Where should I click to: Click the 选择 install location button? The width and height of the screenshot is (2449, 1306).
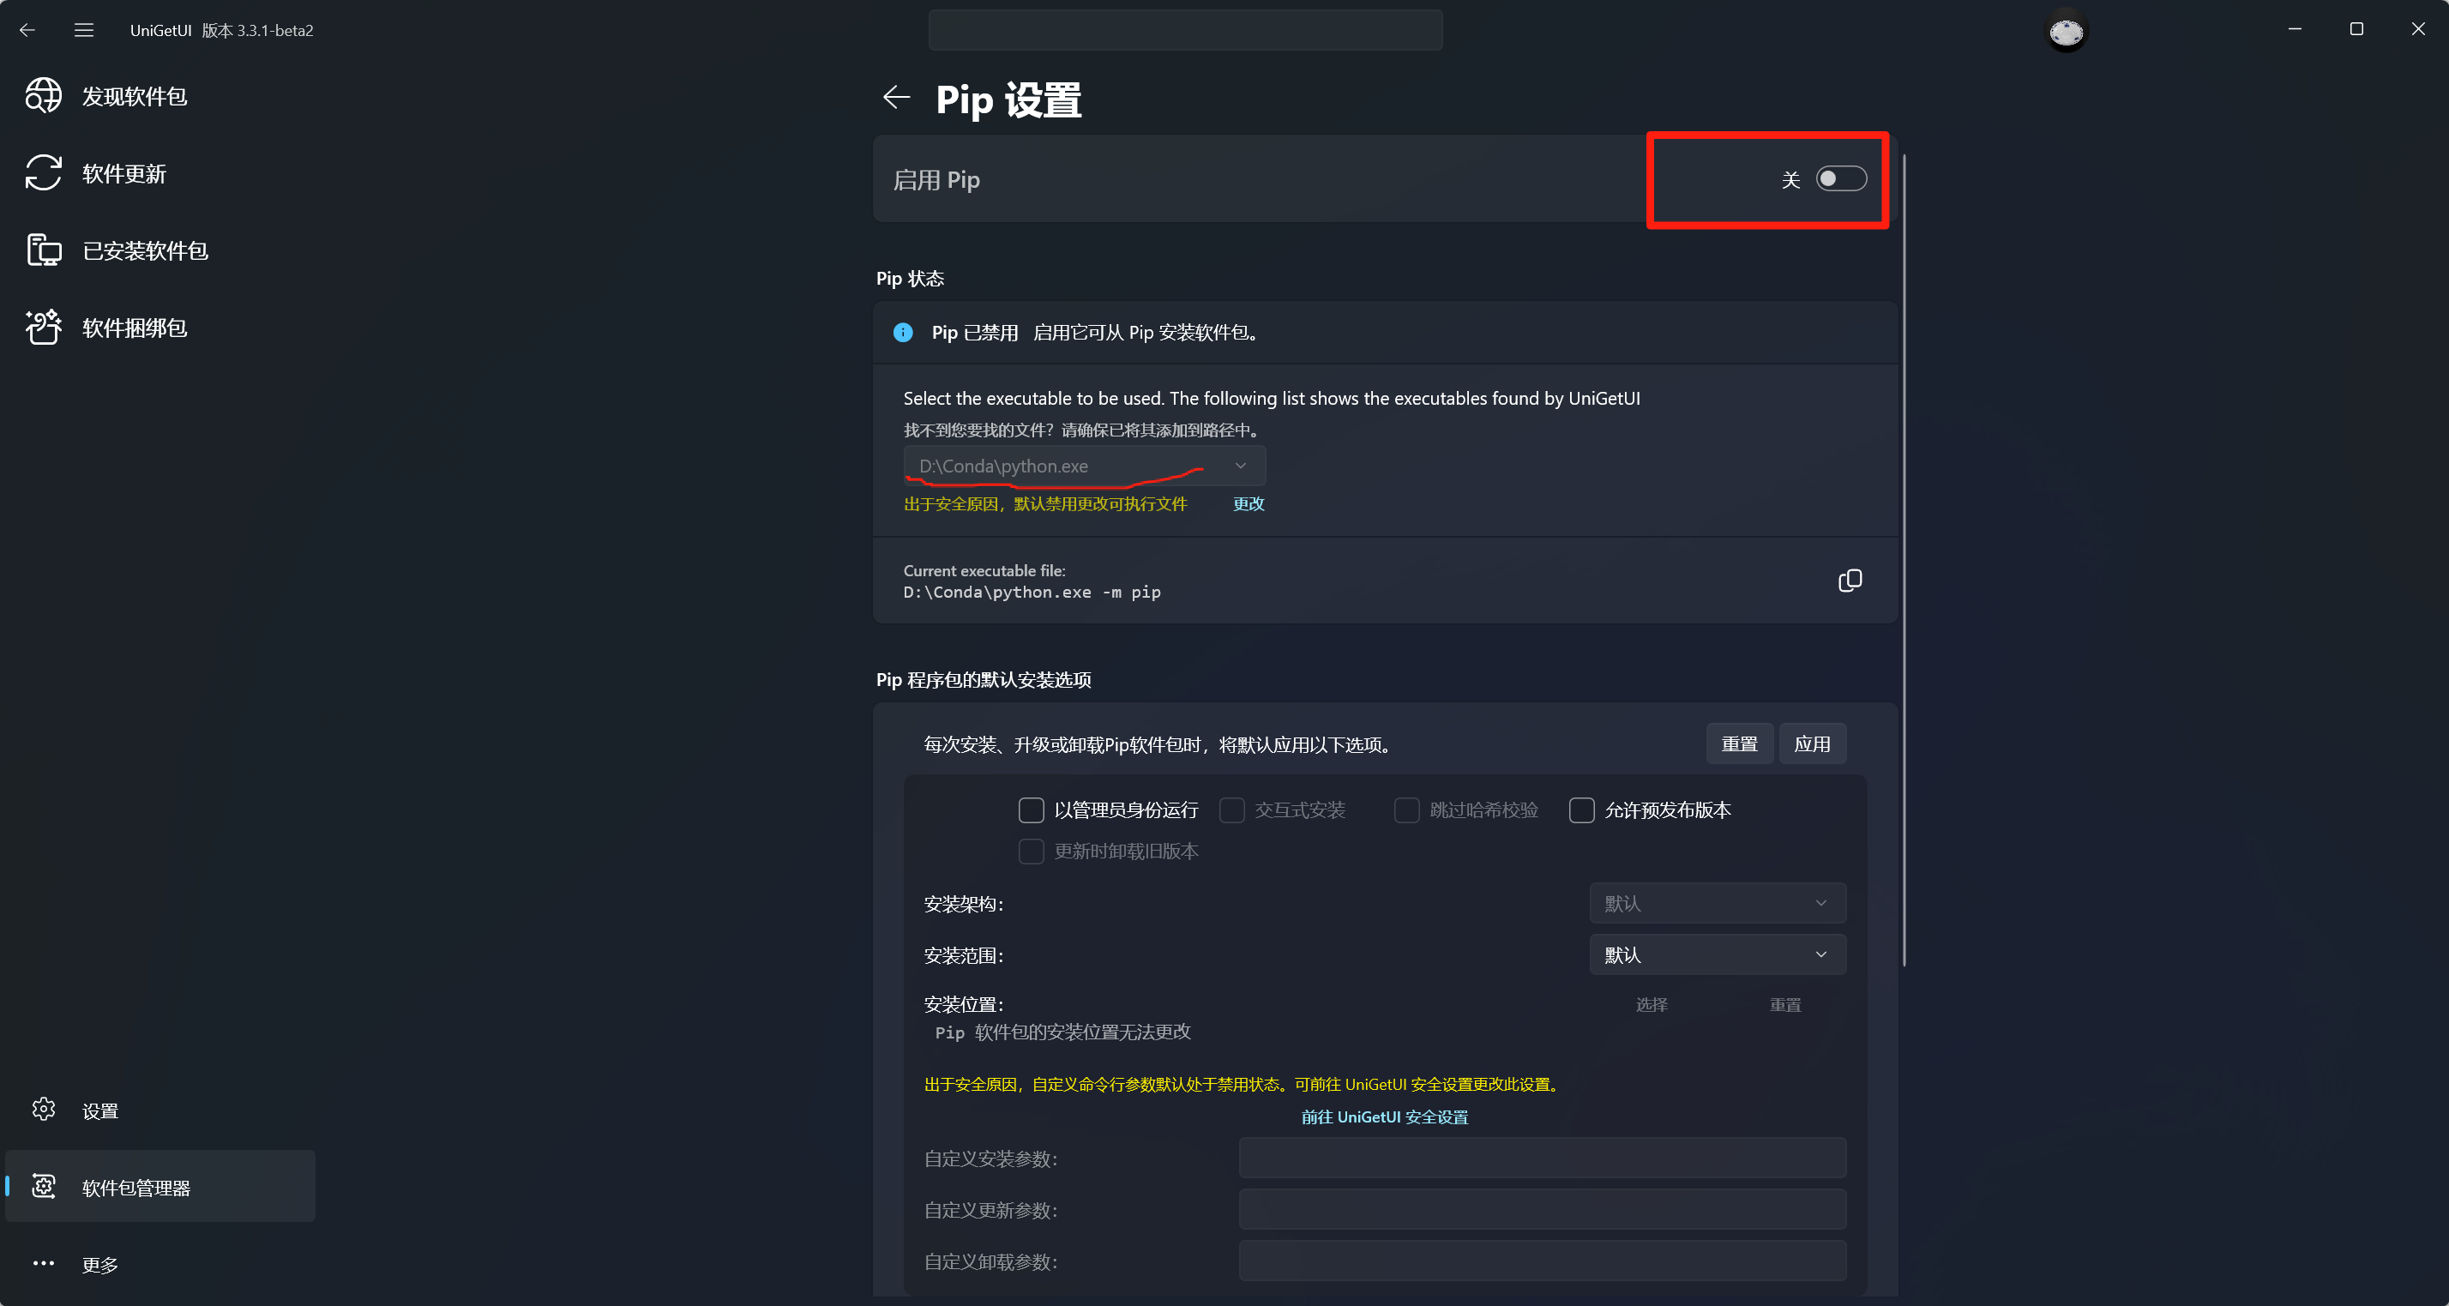(1652, 1005)
